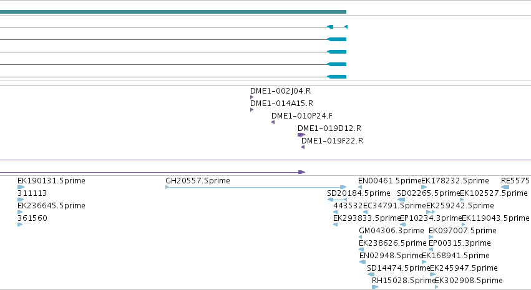Click the EK259242.5prime EST label
The width and height of the screenshot is (531, 290).
[460, 206]
